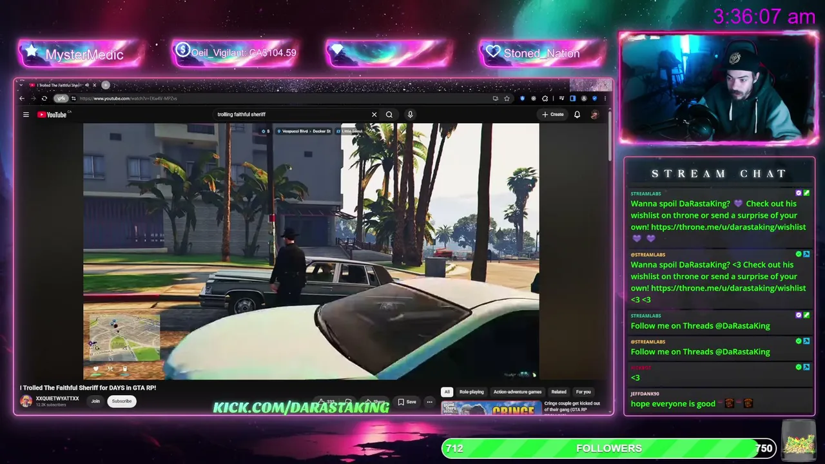Reload the YouTube page
Viewport: 825px width, 464px height.
click(44, 99)
